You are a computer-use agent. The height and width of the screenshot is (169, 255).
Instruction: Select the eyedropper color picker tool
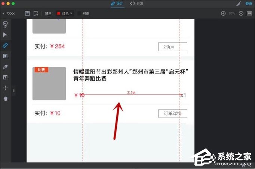pos(5,67)
